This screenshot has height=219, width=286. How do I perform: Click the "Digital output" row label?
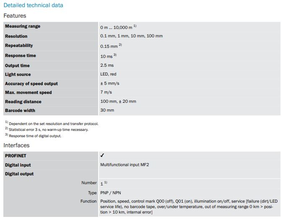[x=19, y=174]
